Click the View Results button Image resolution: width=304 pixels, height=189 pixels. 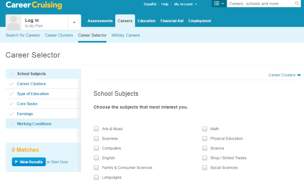29,162
